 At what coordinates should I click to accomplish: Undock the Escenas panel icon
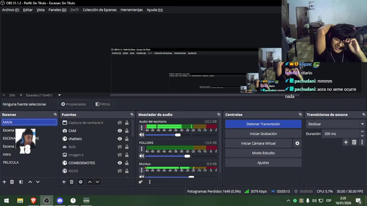[x=55, y=114]
